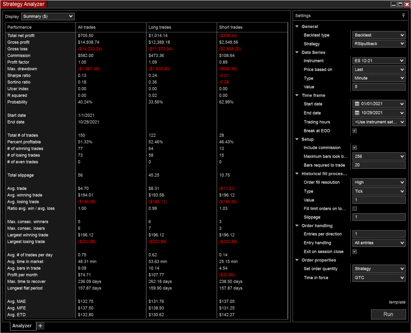
Task: Open the template link
Action: point(397,302)
